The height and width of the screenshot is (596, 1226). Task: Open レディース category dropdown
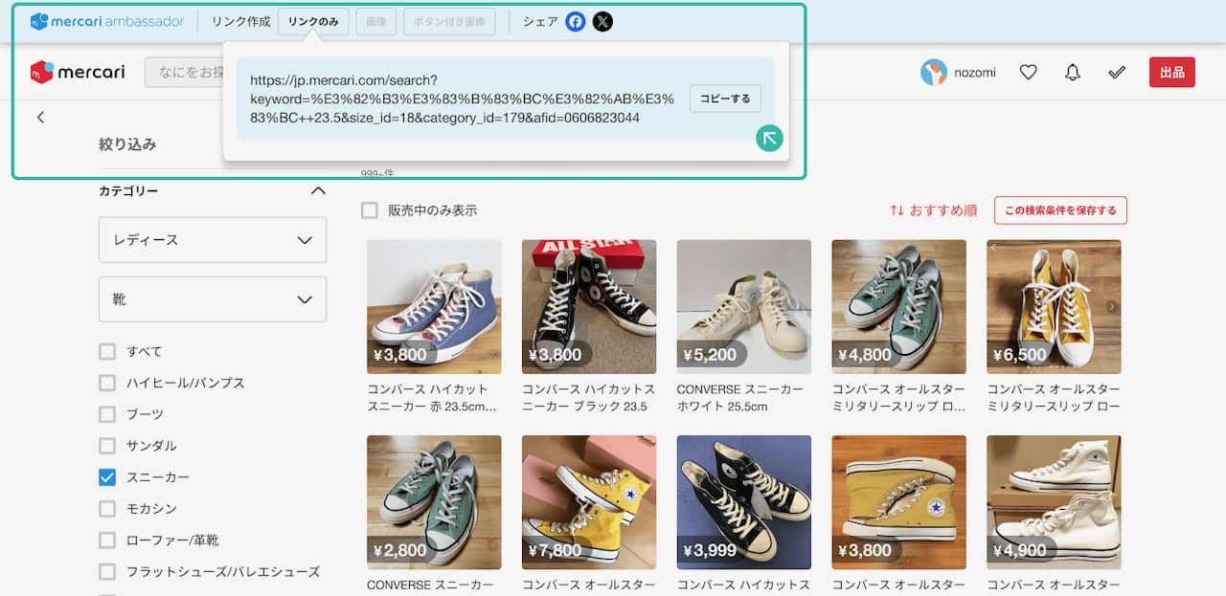213,240
